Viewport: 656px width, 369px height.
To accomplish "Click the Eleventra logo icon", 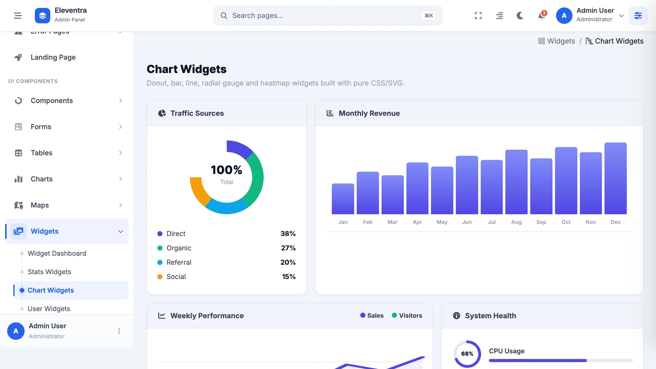I will coord(42,15).
